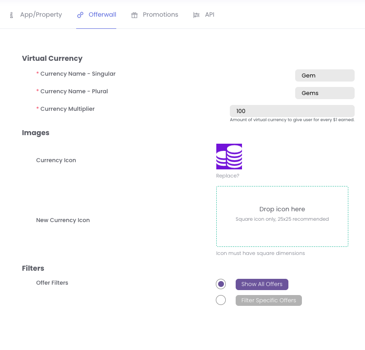Viewport: 365px width, 350px height.
Task: Click the gears icon beside Offerwall
Action: tap(80, 15)
